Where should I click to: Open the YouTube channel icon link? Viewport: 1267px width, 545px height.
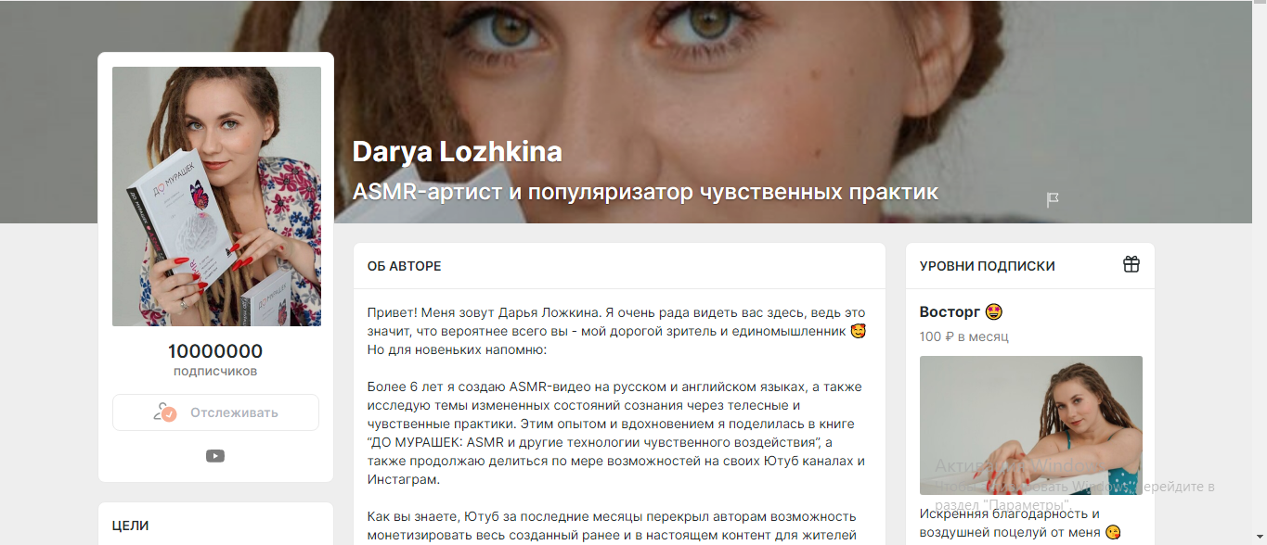[215, 455]
